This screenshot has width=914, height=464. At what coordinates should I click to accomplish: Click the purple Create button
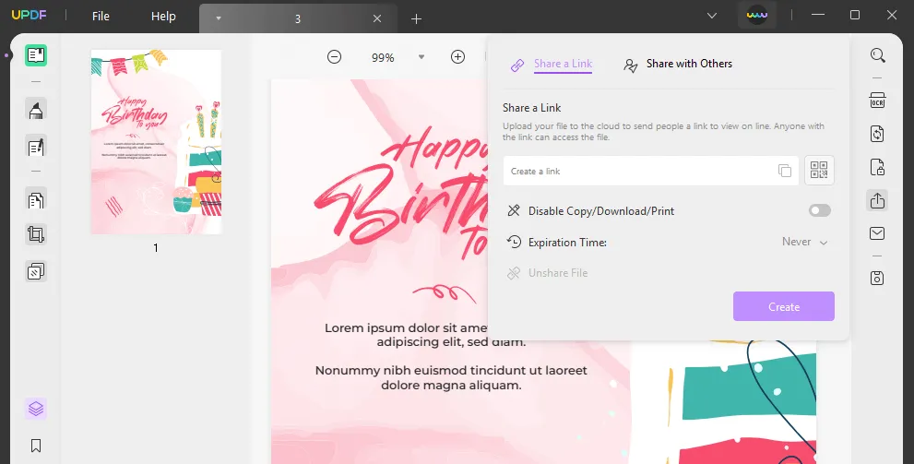point(783,306)
